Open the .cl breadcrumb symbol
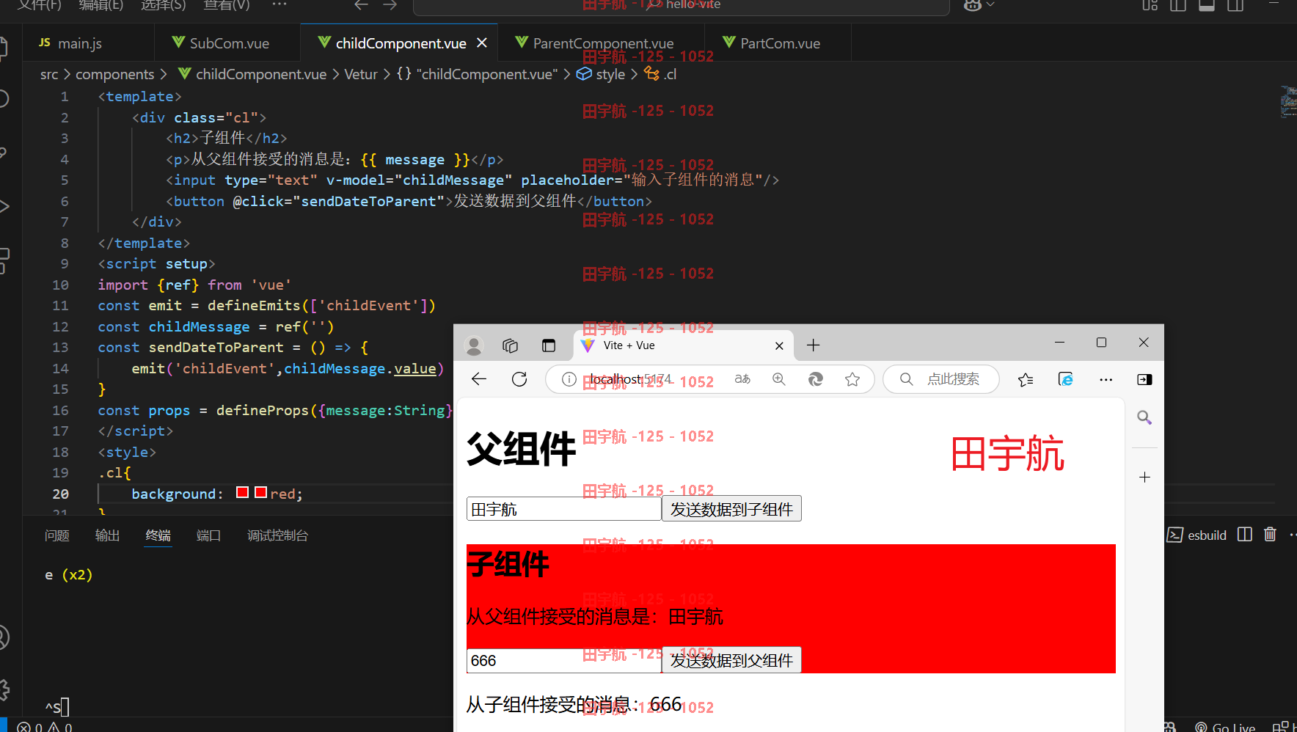Screen dimensions: 1297x732 point(661,74)
